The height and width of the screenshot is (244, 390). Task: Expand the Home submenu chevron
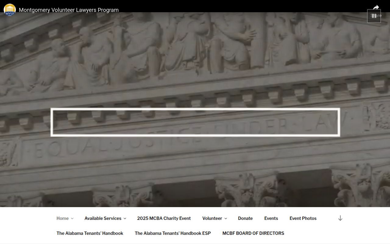pyautogui.click(x=72, y=218)
